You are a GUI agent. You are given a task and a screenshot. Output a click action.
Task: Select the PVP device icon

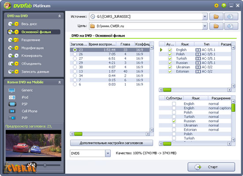click(12, 118)
